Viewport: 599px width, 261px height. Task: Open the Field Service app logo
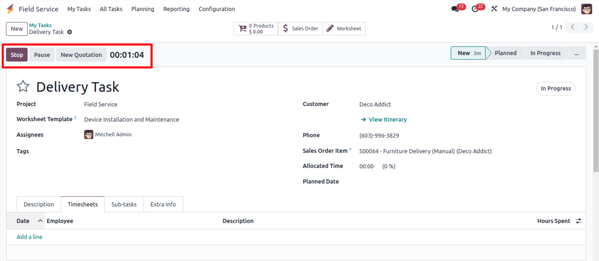click(x=10, y=9)
